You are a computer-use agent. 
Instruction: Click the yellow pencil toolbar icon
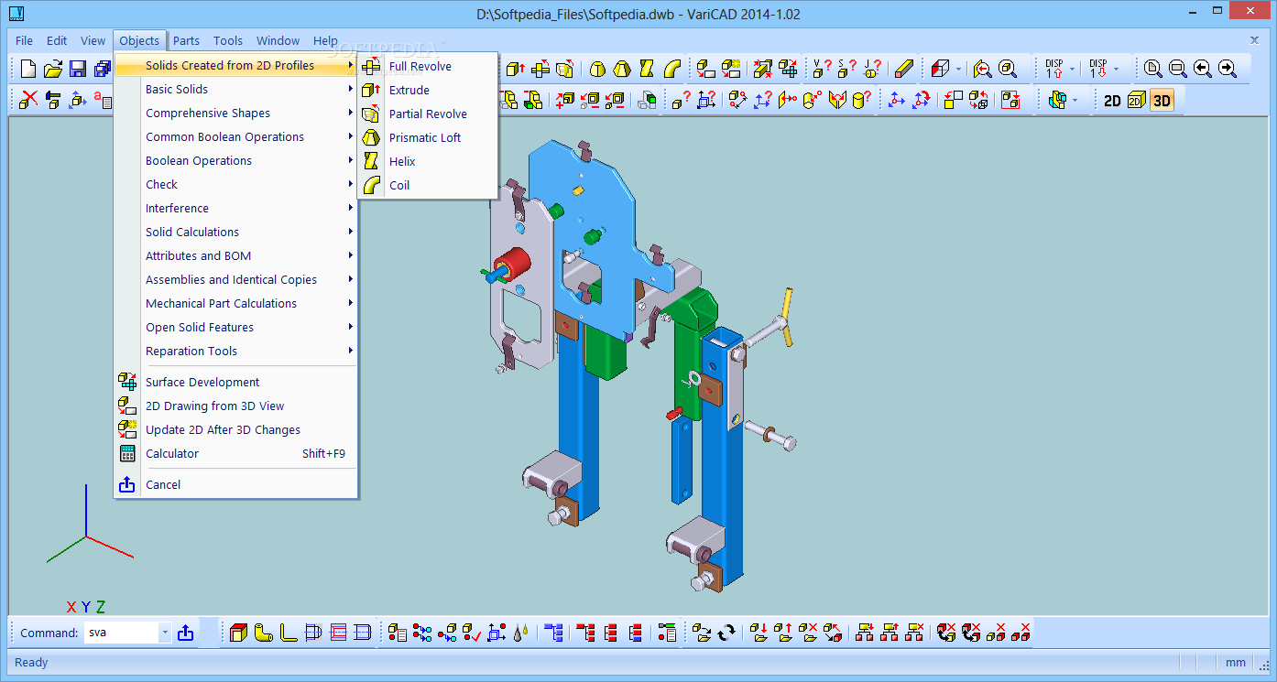click(904, 69)
